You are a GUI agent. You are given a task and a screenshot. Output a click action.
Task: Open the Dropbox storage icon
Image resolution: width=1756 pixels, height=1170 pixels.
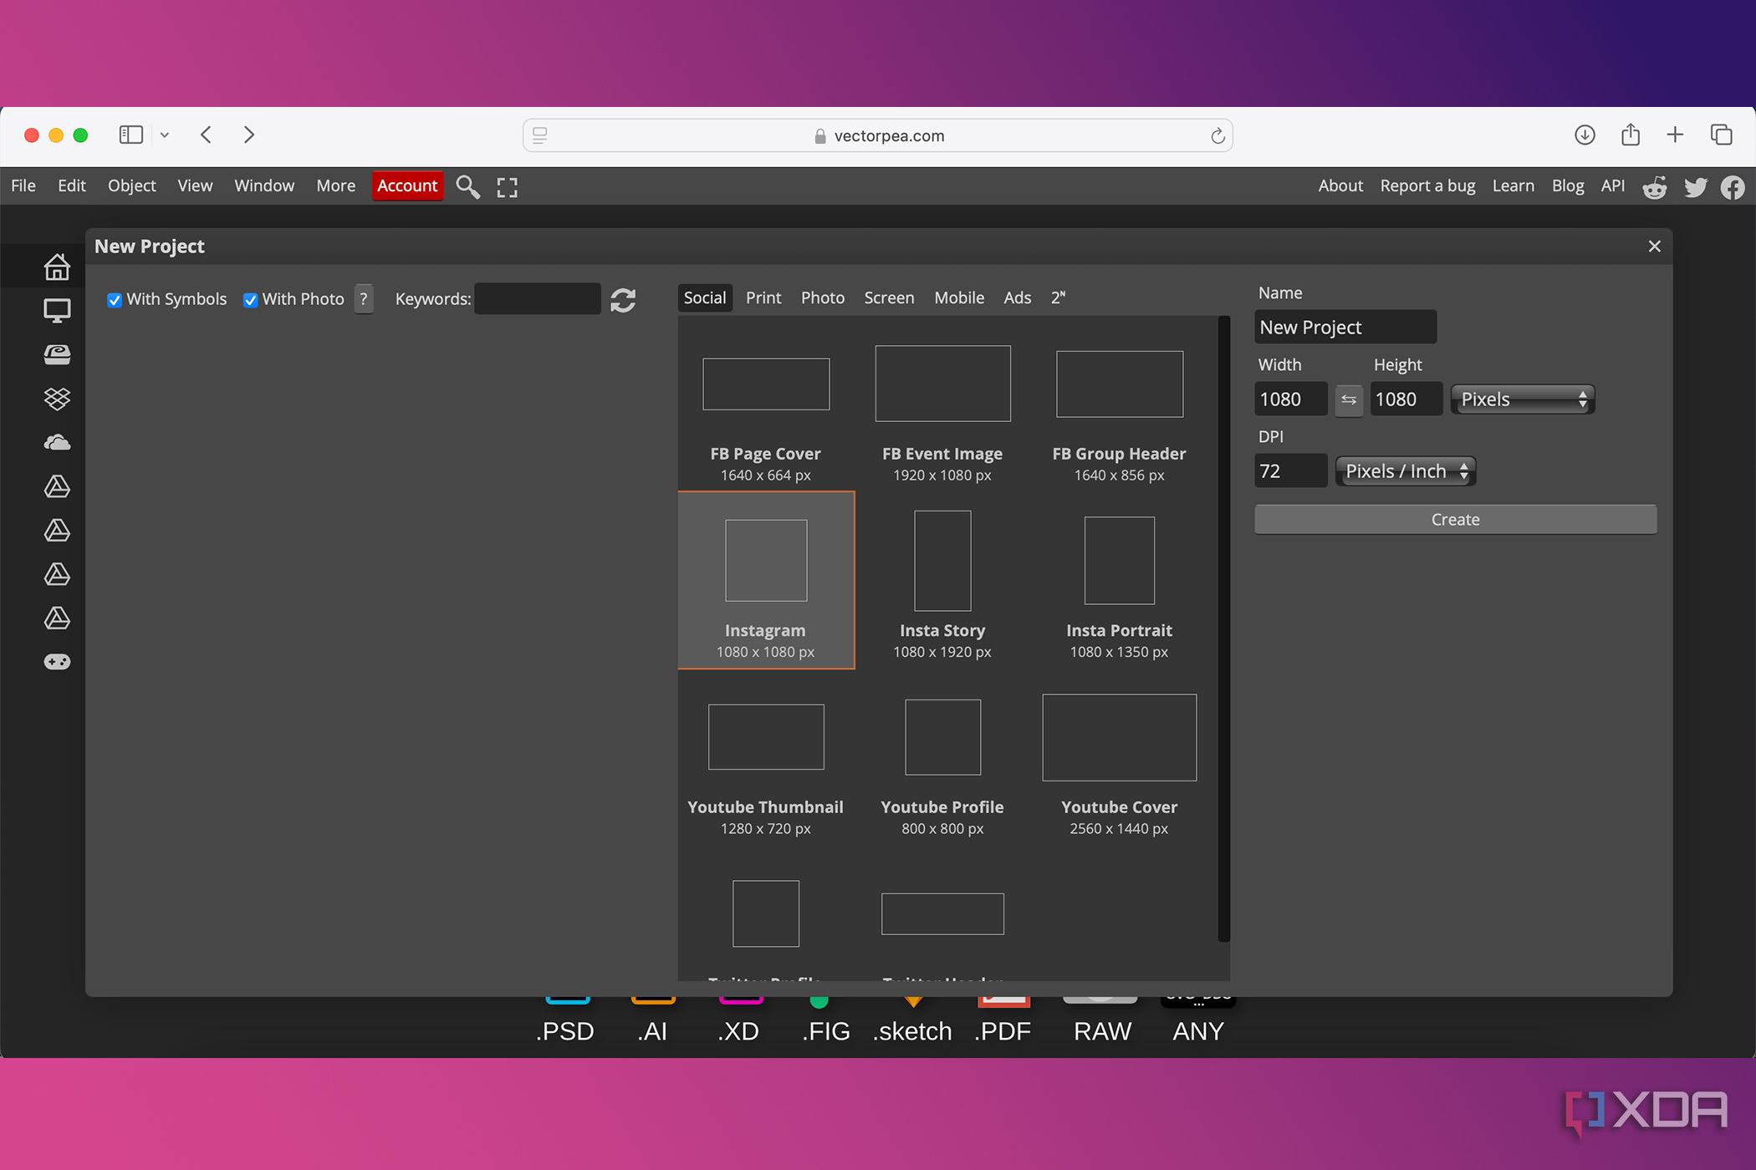[x=57, y=399]
